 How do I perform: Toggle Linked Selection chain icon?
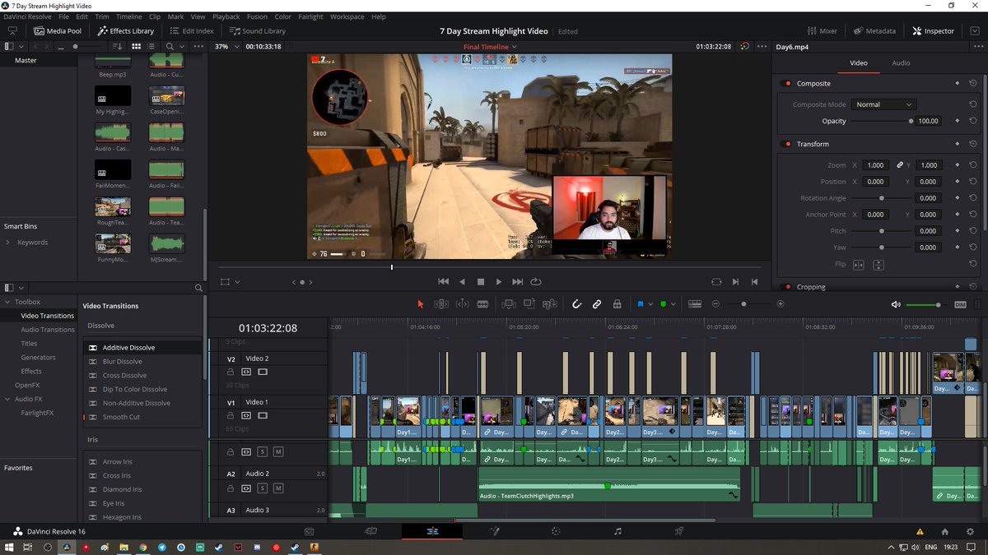point(597,304)
